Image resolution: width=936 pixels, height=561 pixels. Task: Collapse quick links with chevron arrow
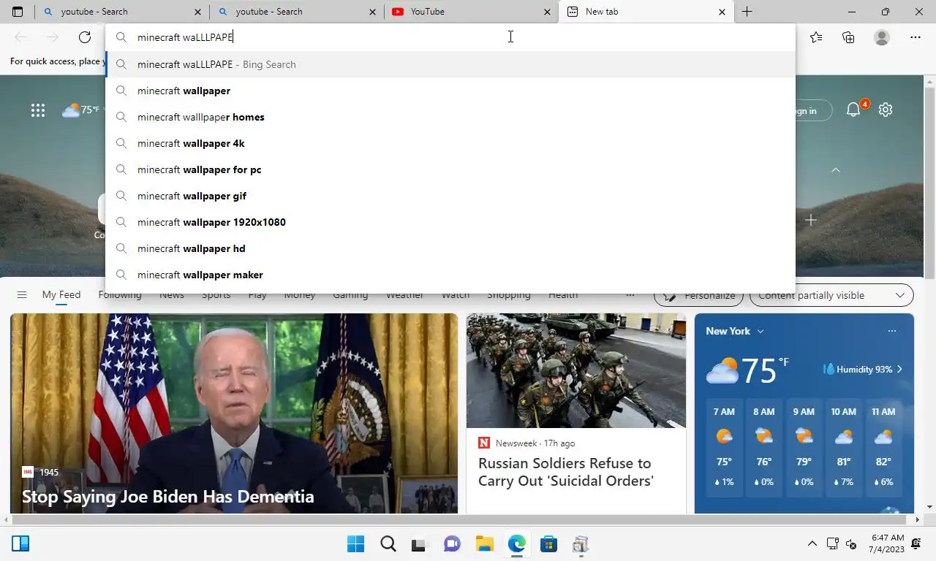tap(836, 170)
